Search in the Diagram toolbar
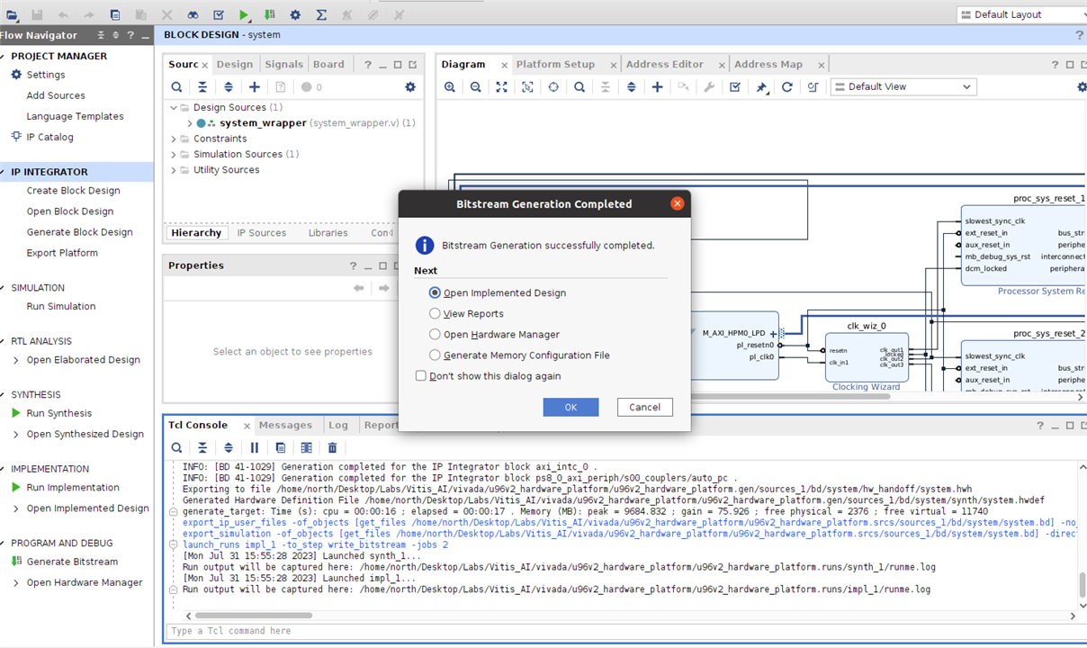This screenshot has height=648, width=1087. coord(579,87)
